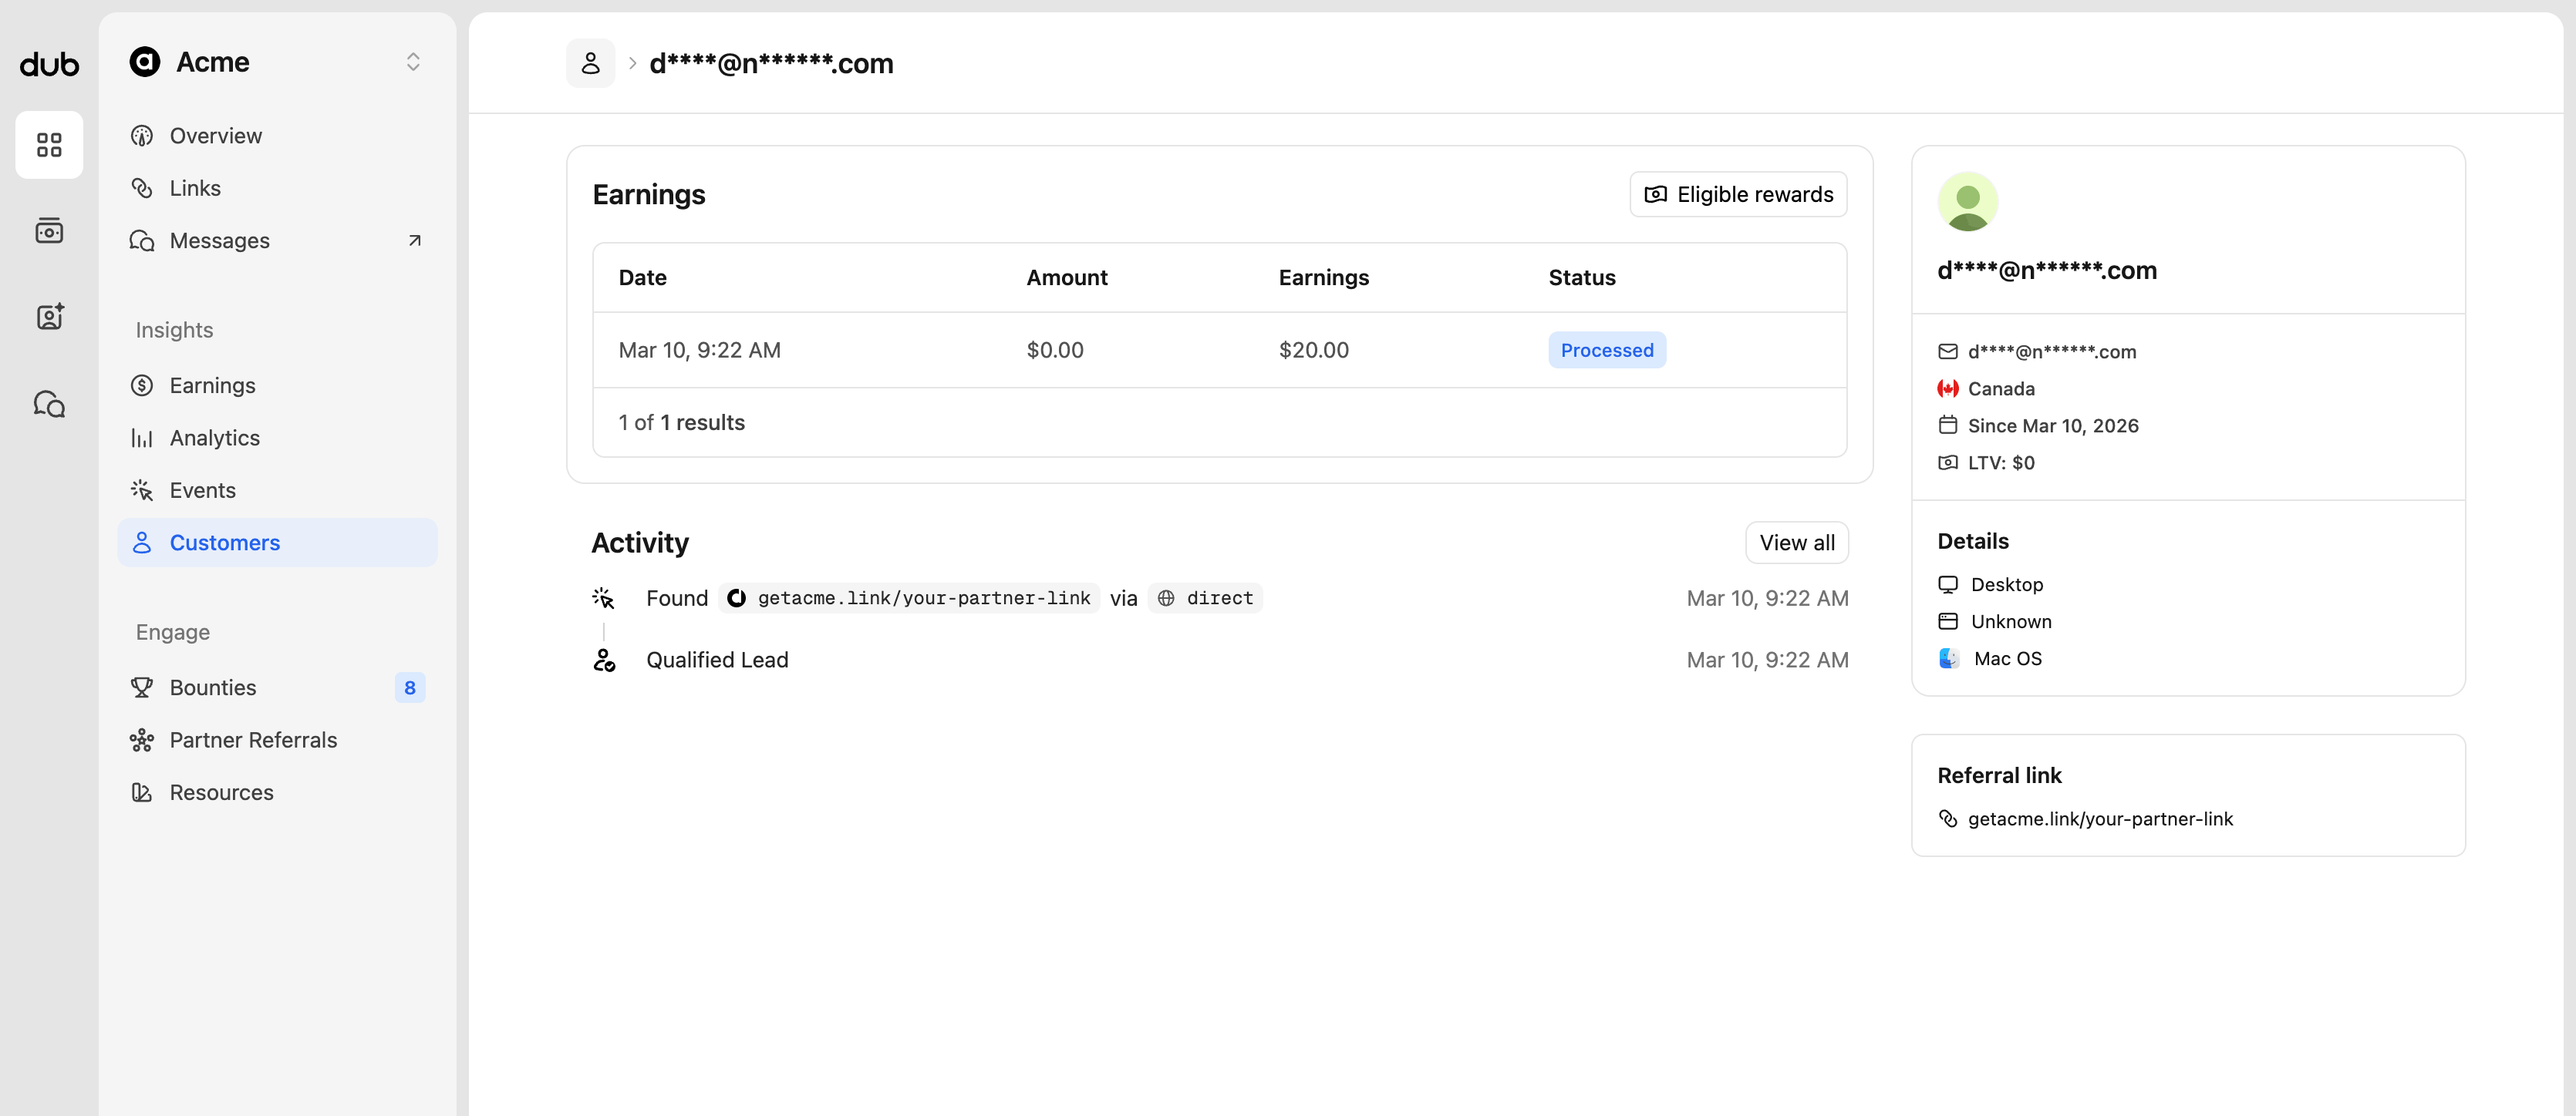Click the $20.00 earnings cell

(1314, 350)
